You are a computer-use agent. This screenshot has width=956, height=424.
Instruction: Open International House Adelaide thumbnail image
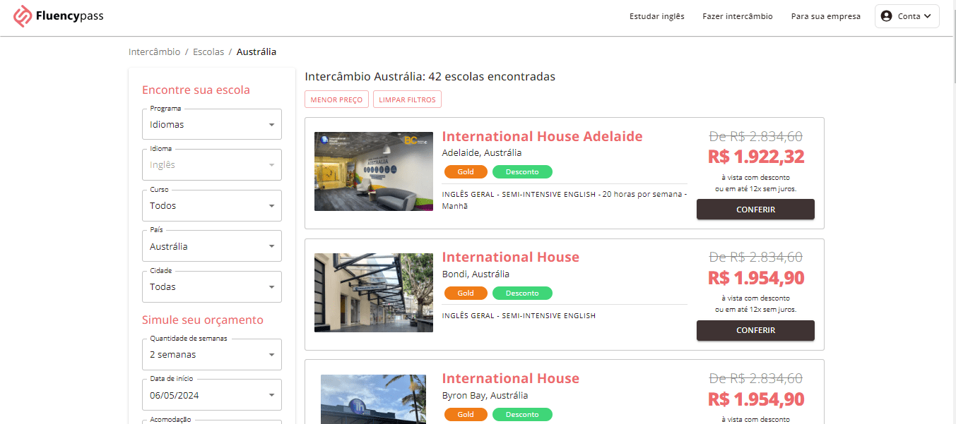coord(373,171)
